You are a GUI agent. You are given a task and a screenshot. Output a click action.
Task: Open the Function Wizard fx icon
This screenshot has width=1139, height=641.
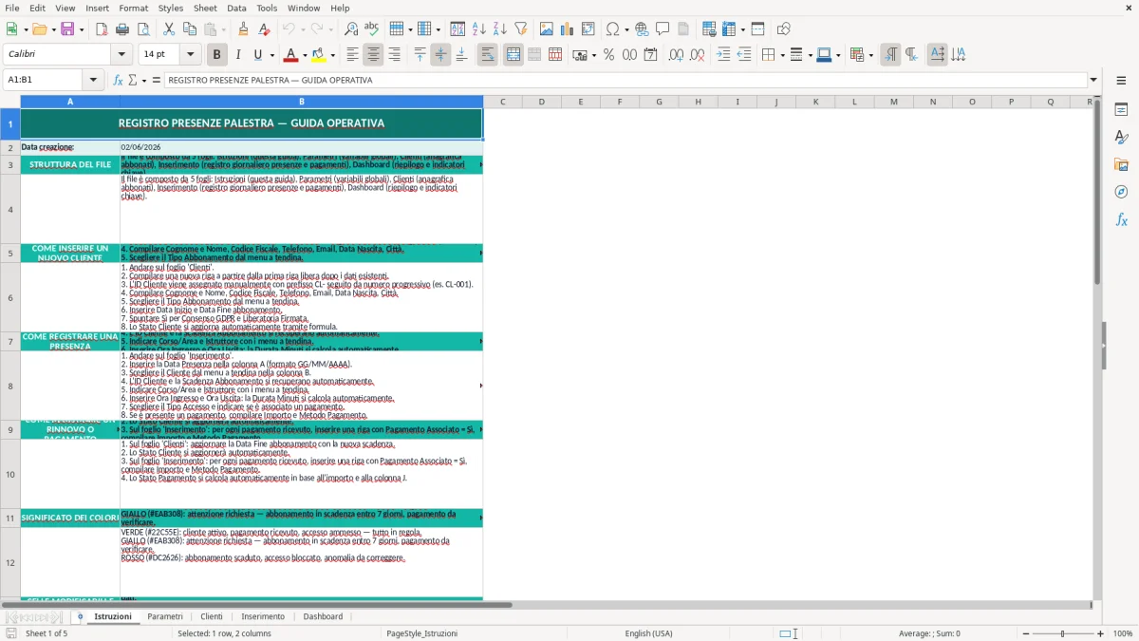coord(118,80)
